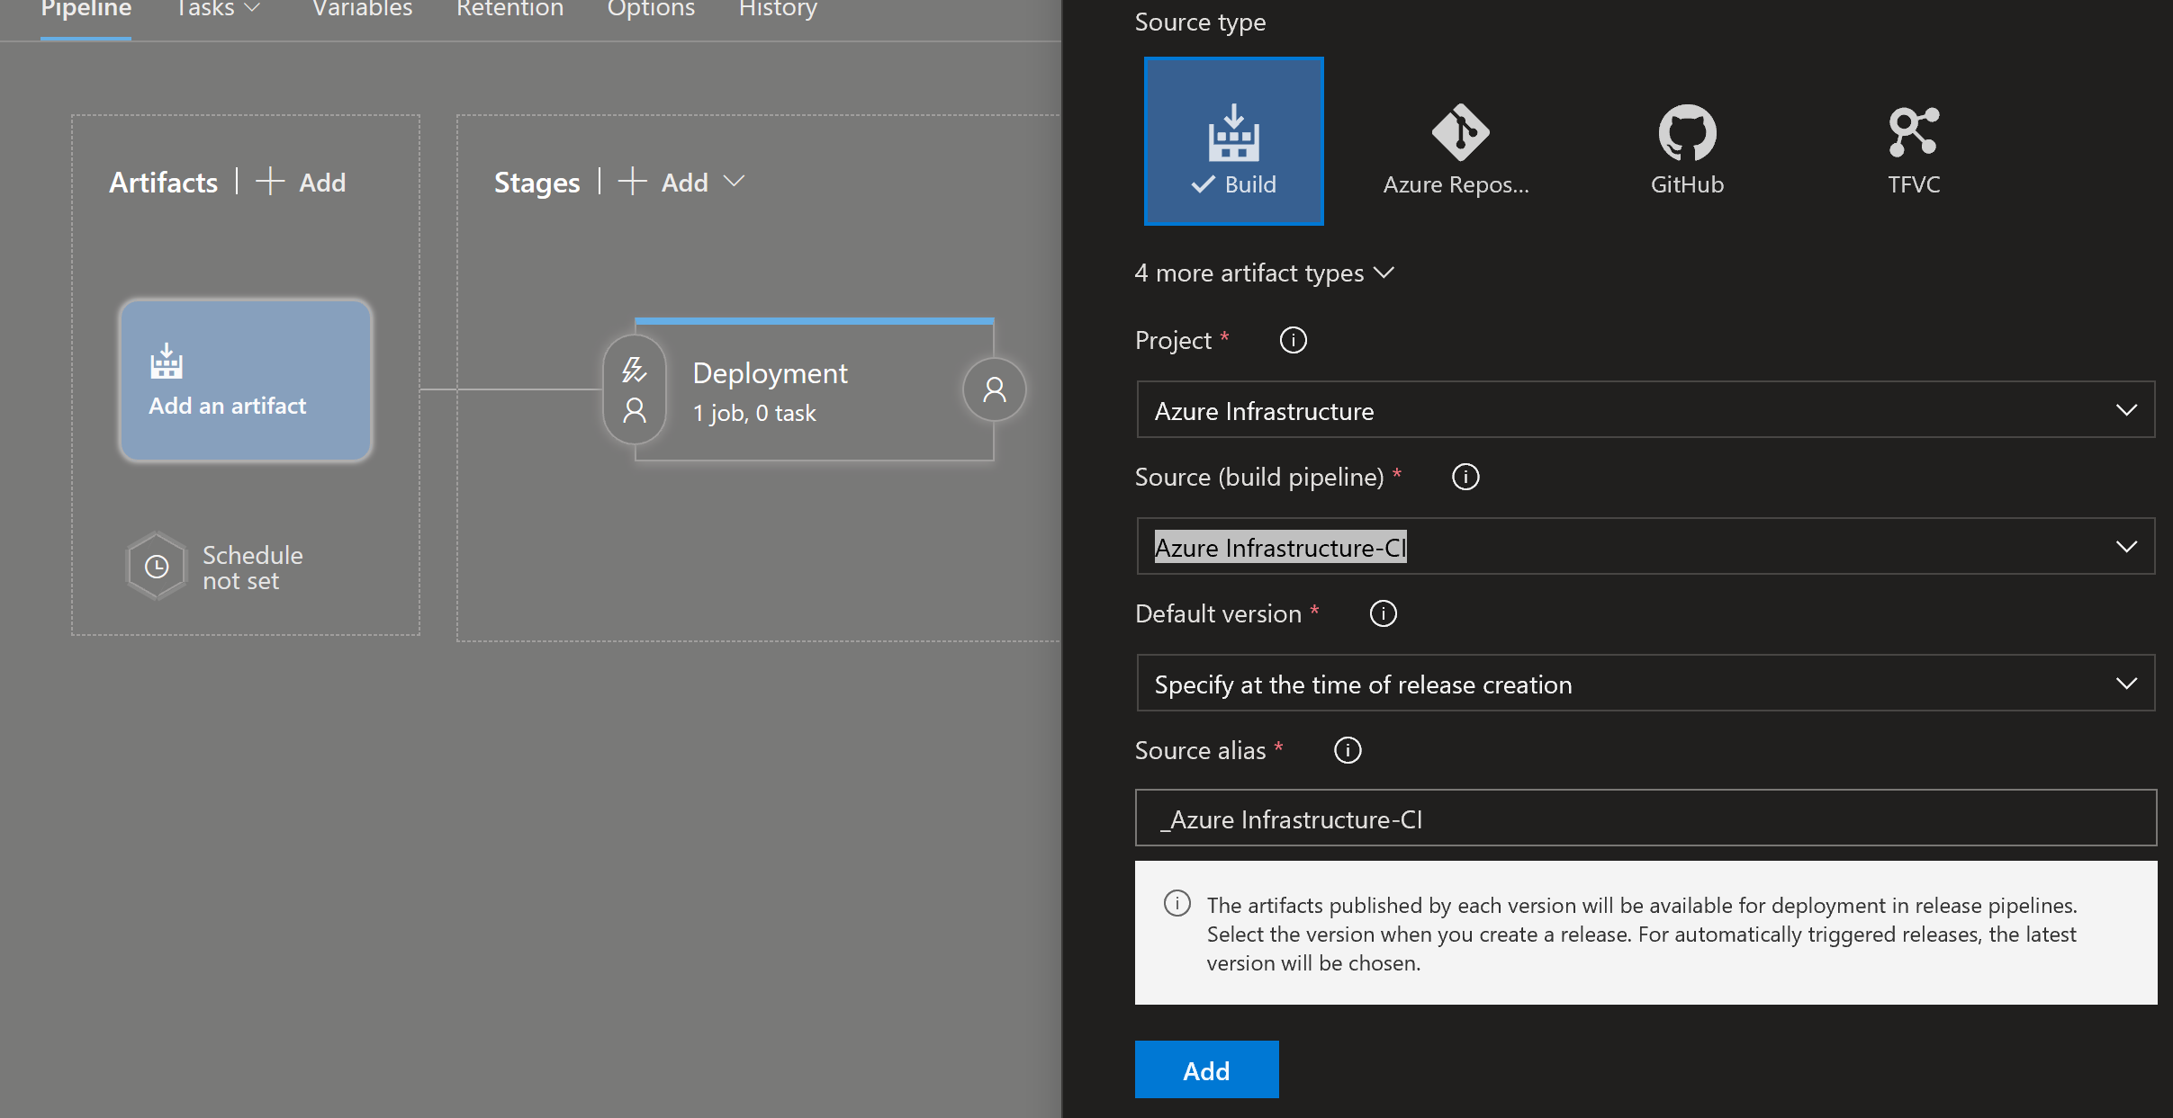Click the Stages heading
The height and width of the screenshot is (1118, 2173).
[536, 183]
